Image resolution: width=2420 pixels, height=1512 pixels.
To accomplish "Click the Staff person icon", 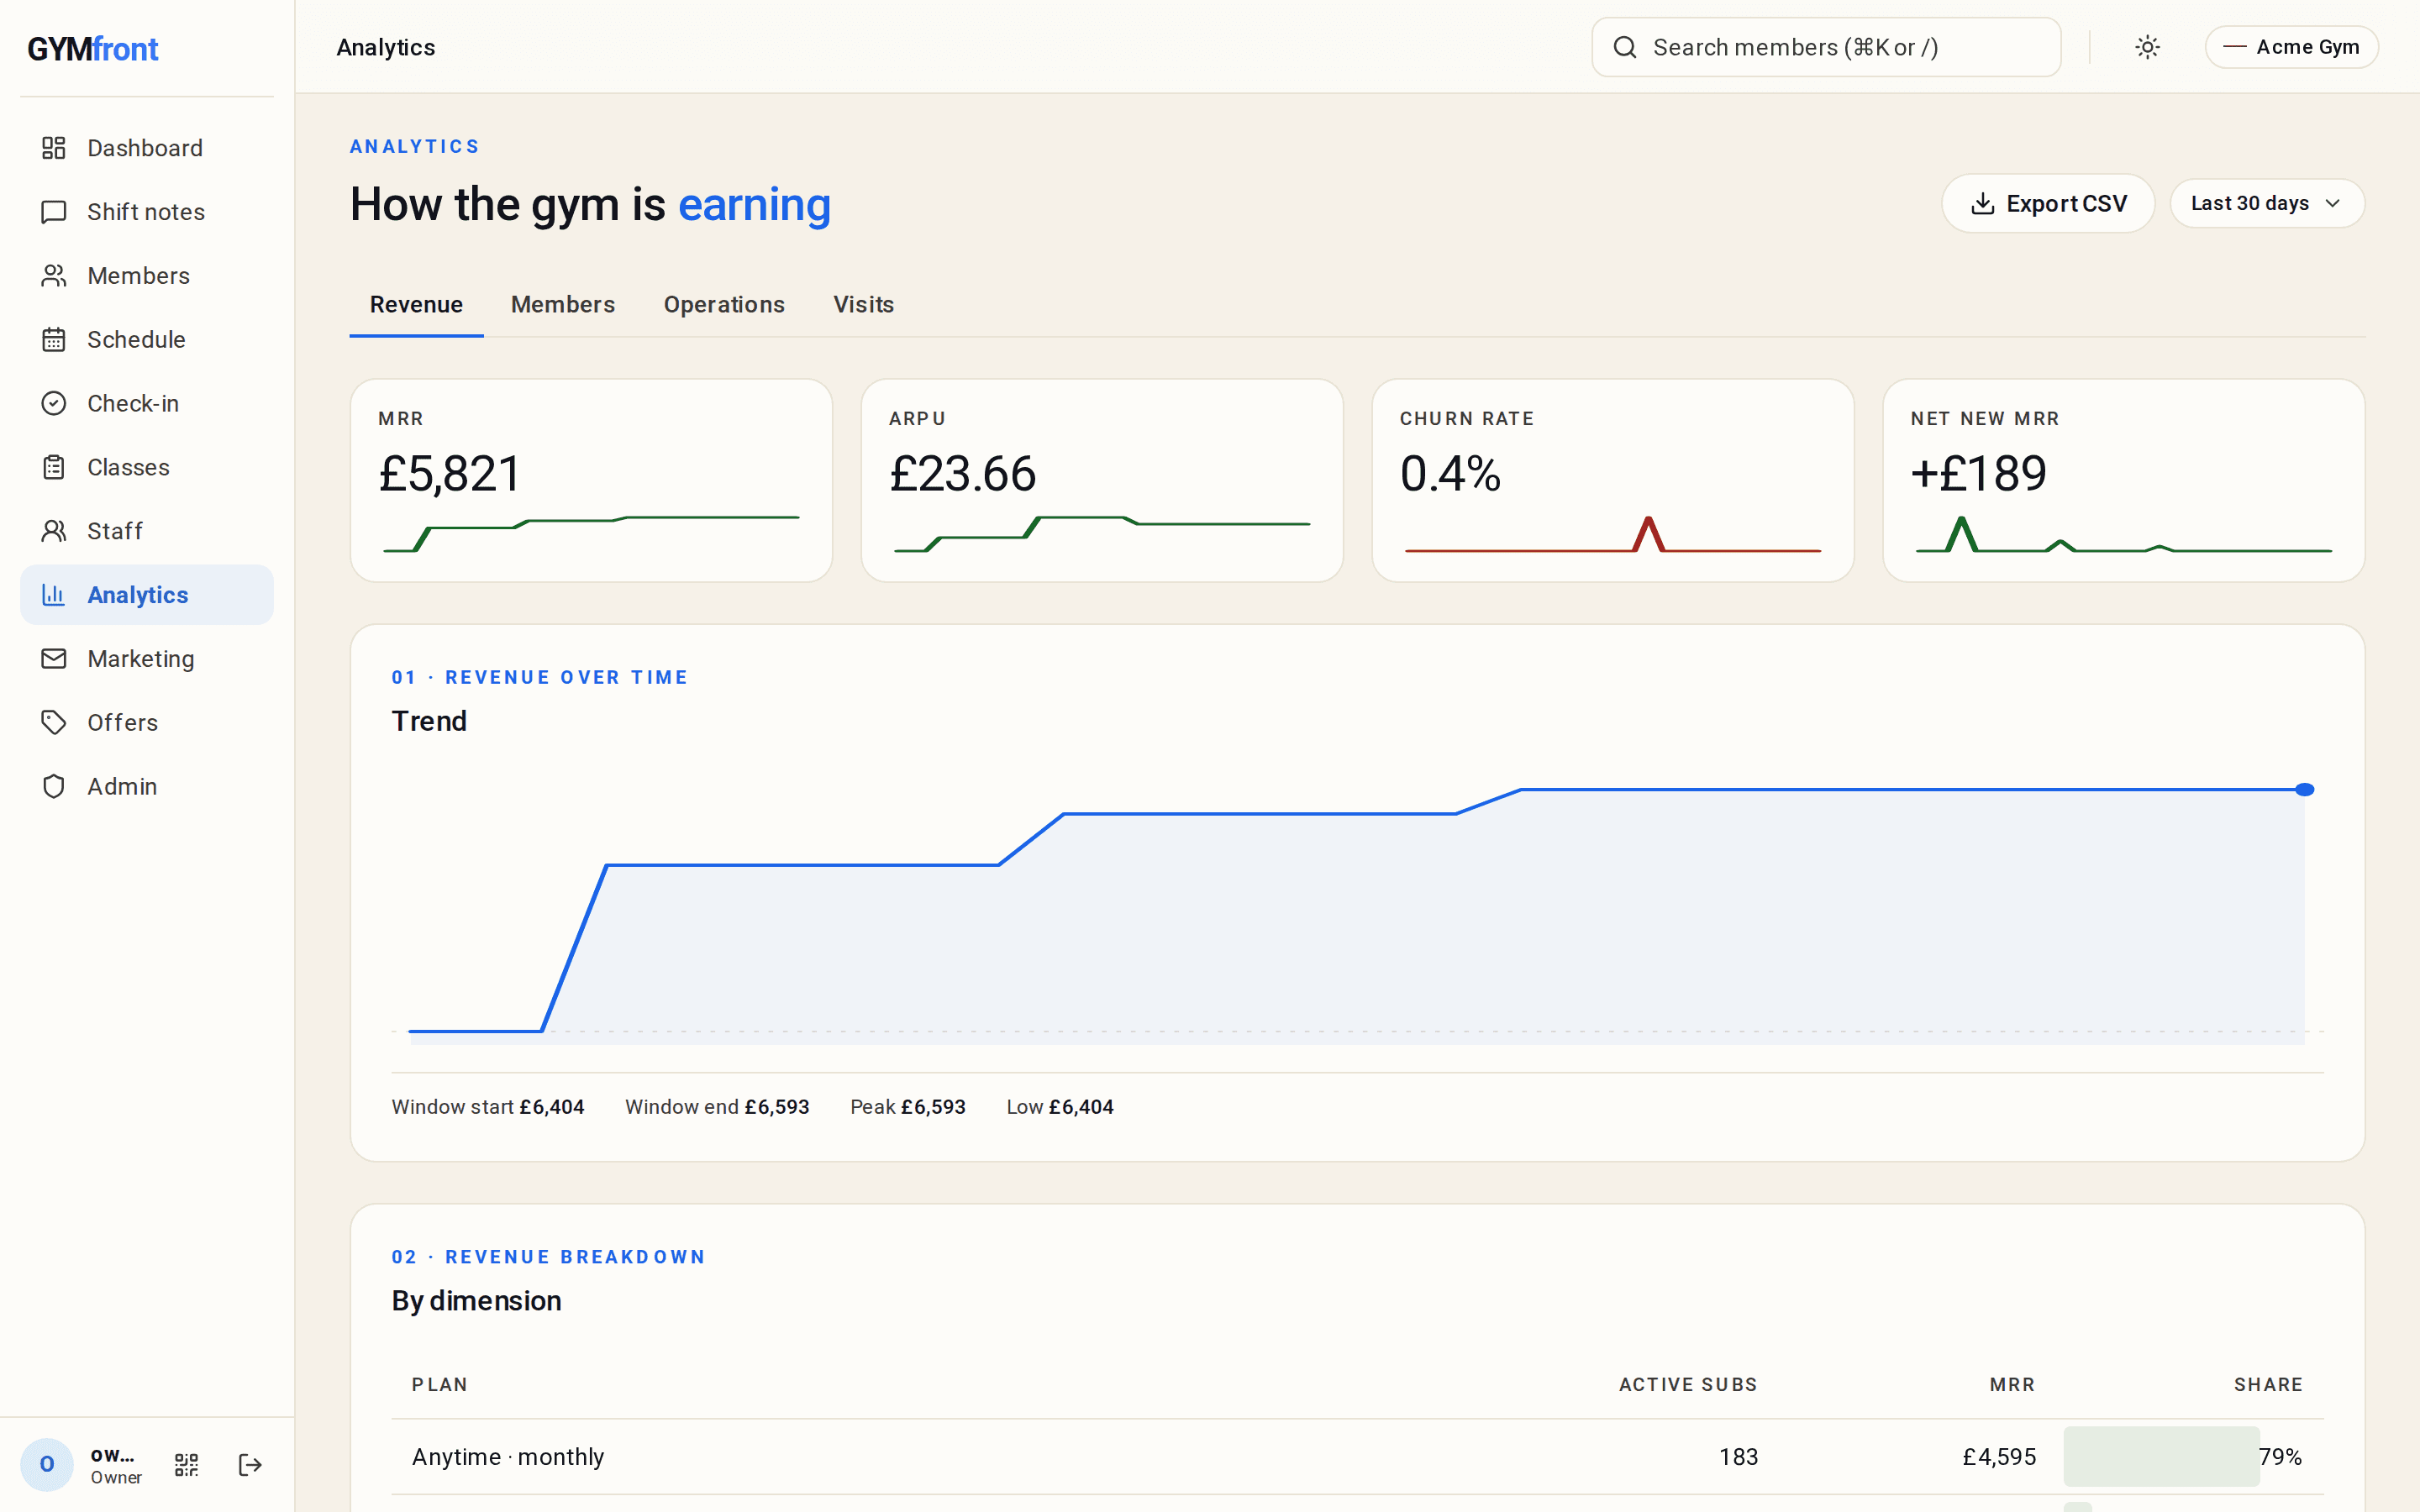I will pyautogui.click(x=54, y=531).
